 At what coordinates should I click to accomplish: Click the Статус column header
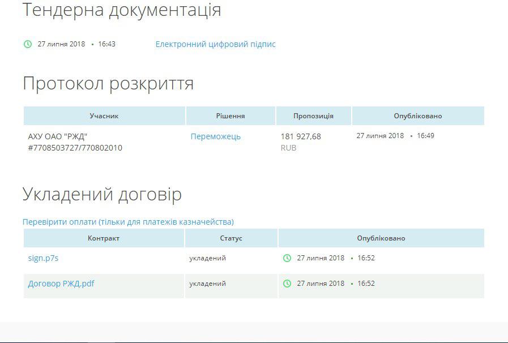[x=231, y=238]
